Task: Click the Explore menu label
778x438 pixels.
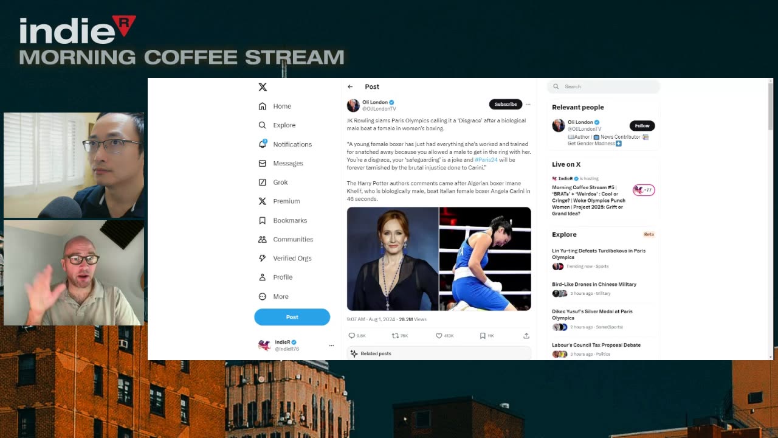Action: click(x=284, y=125)
